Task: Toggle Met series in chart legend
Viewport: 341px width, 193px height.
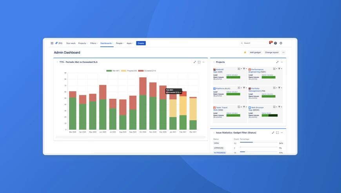Action: [x=113, y=71]
